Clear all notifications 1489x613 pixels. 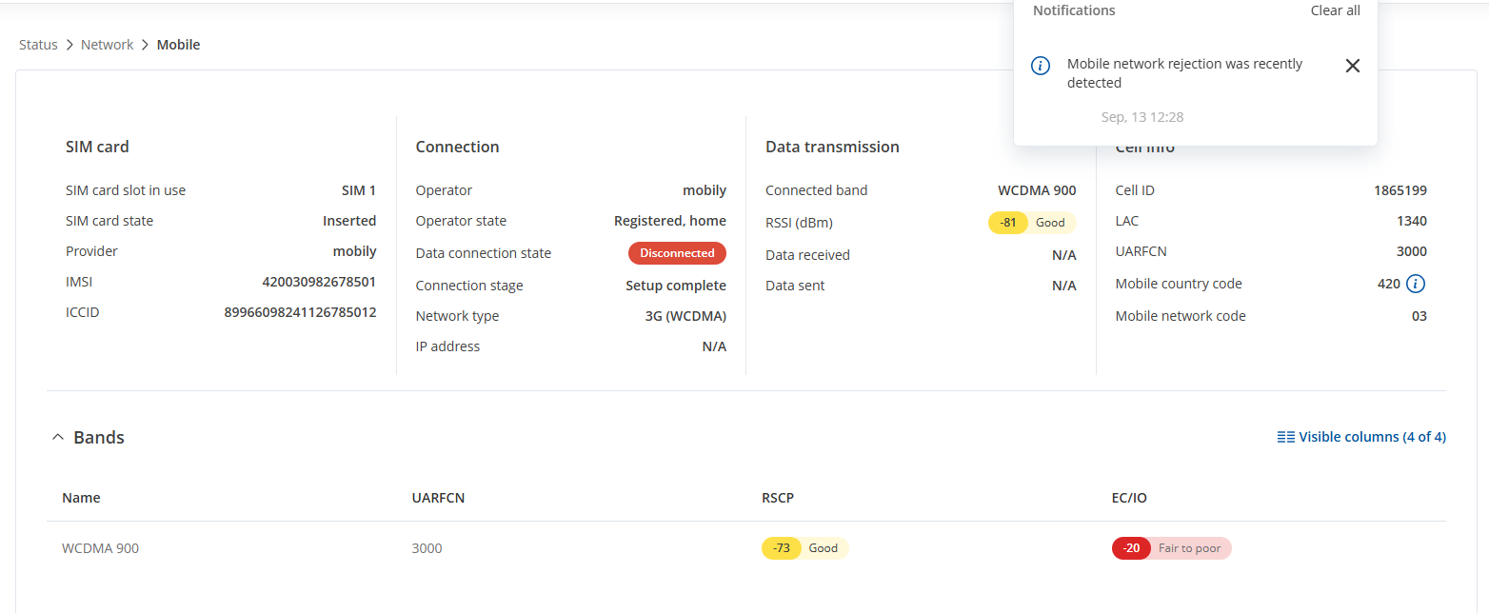coord(1335,10)
